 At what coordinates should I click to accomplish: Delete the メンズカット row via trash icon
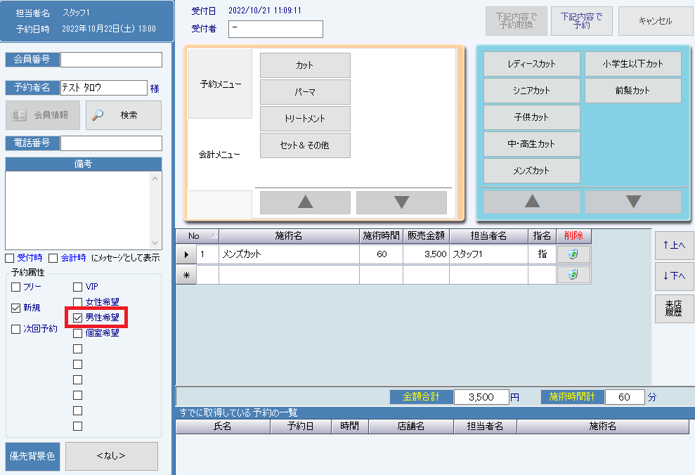573,254
